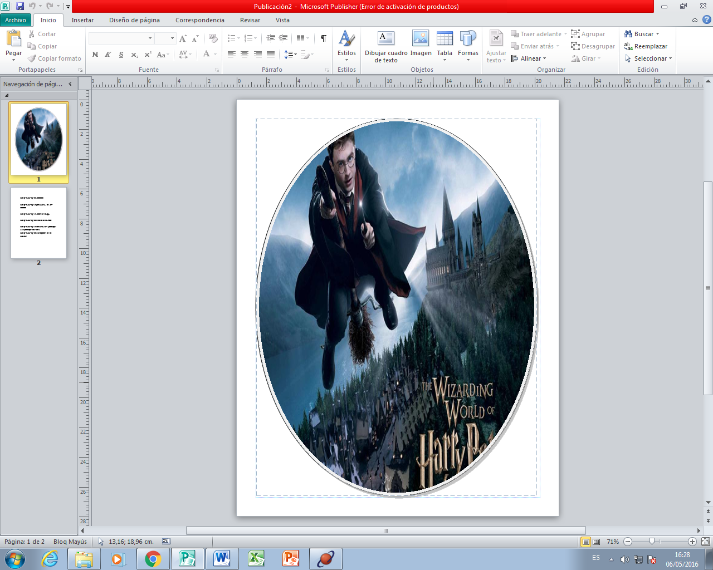Switch to the Correspondencia tab
This screenshot has width=713, height=570.
pyautogui.click(x=200, y=20)
